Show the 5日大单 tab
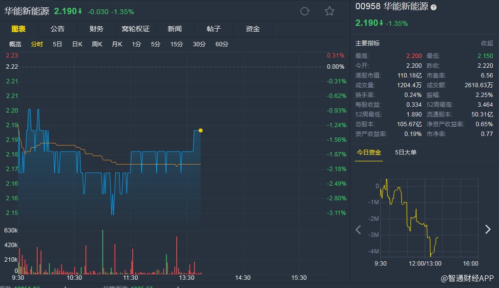 click(406, 153)
